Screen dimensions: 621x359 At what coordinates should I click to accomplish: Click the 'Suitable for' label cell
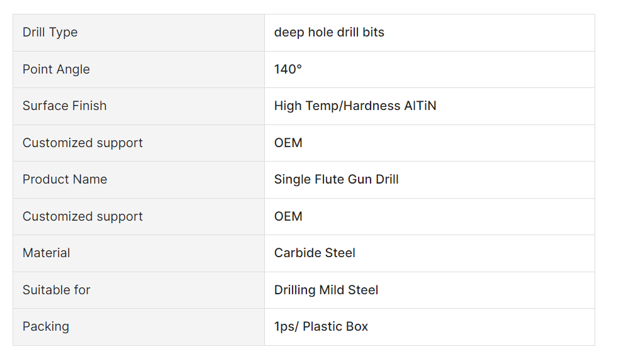coord(138,290)
